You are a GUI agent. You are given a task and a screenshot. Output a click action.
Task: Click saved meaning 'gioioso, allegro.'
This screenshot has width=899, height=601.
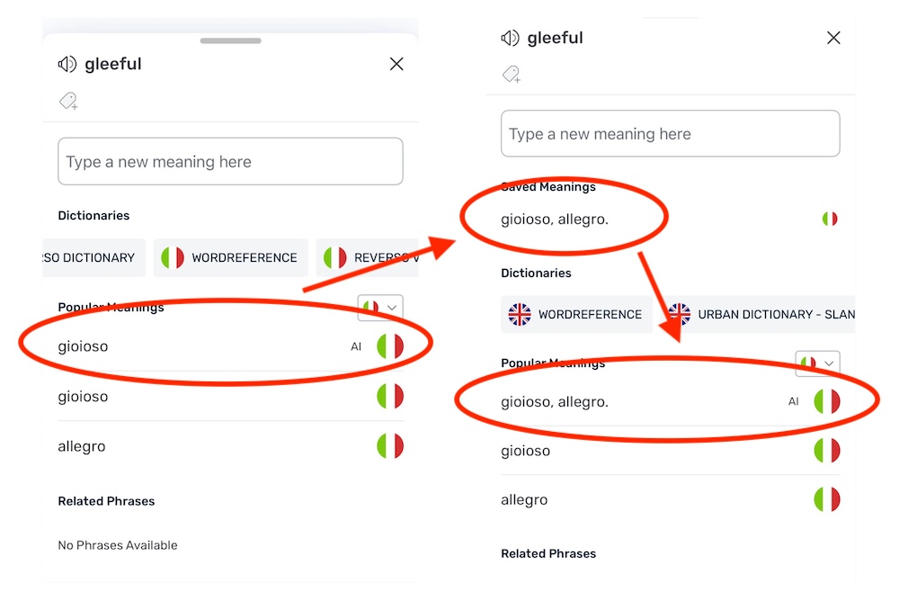tap(555, 220)
